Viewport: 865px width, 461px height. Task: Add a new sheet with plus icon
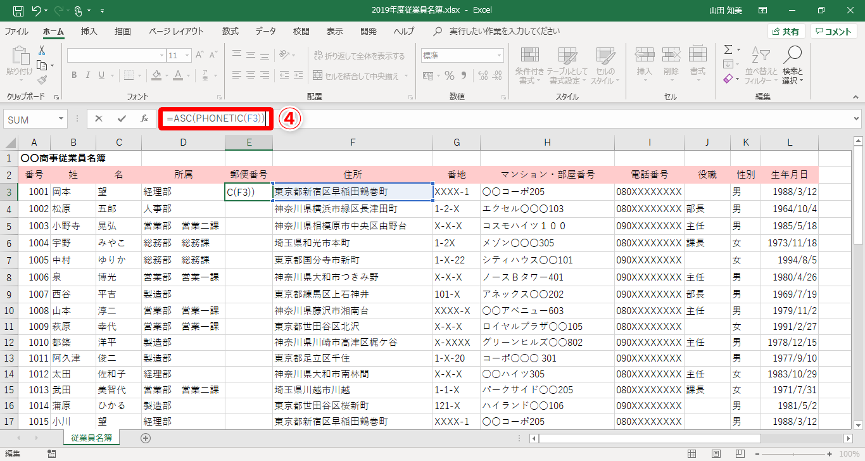(146, 438)
